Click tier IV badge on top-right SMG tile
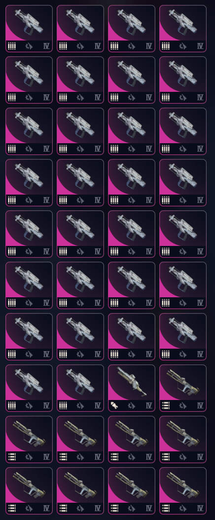The image size is (215, 520). [200, 46]
